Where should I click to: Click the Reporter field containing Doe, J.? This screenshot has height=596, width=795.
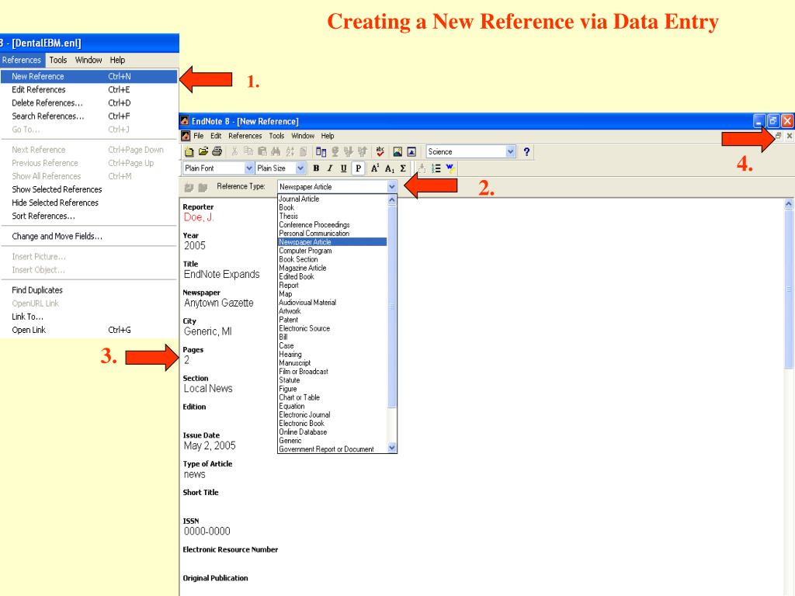pyautogui.click(x=200, y=217)
